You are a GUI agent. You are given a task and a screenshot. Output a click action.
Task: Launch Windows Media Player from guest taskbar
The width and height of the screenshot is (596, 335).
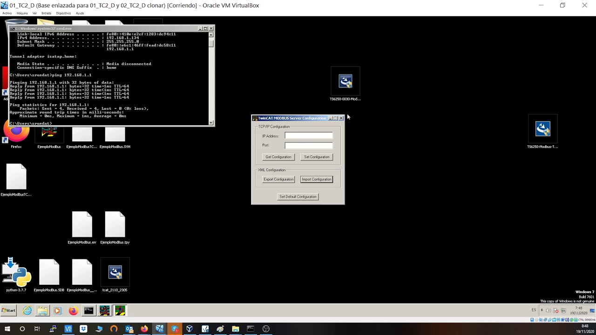point(58,310)
